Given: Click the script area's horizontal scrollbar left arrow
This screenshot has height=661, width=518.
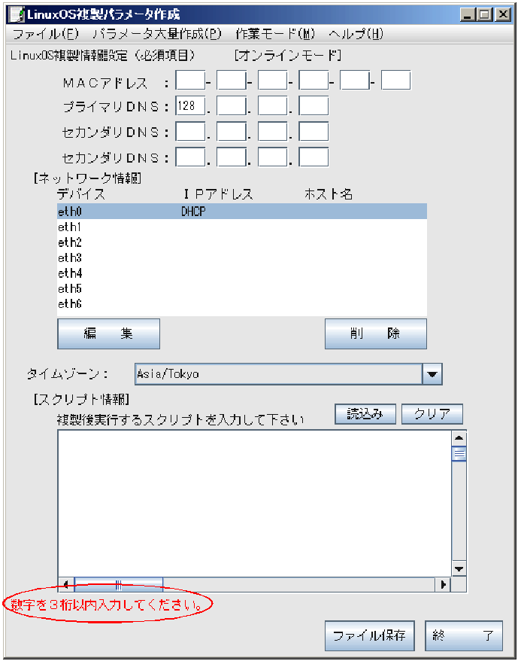Looking at the screenshot, I should coord(65,584).
